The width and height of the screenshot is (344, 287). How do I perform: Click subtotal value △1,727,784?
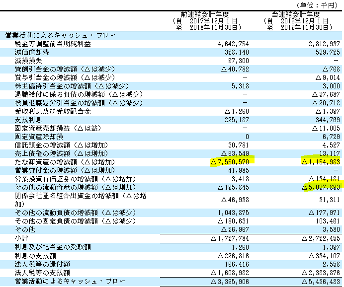[230, 238]
